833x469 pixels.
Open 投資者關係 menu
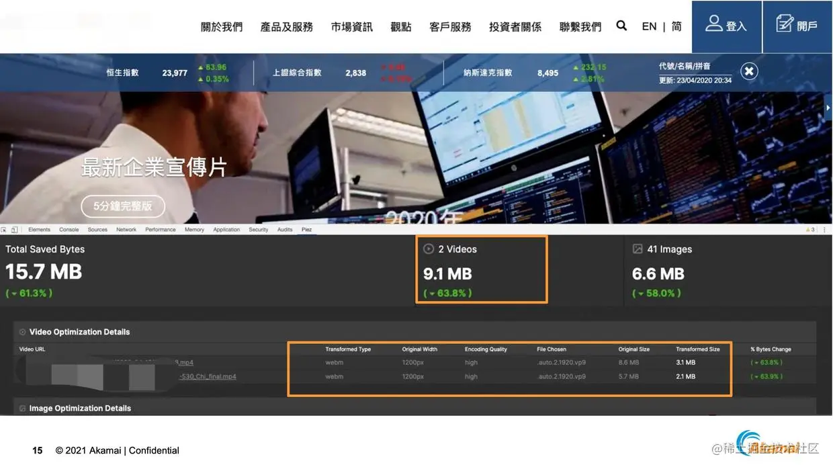[x=515, y=27]
